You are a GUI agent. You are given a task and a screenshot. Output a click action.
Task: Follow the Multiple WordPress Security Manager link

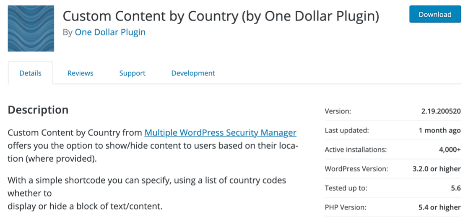coord(221,132)
